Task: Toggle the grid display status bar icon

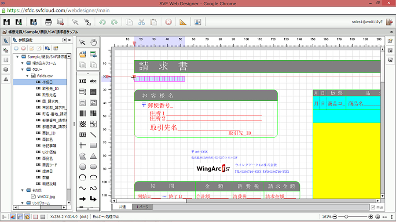Action: (35, 217)
